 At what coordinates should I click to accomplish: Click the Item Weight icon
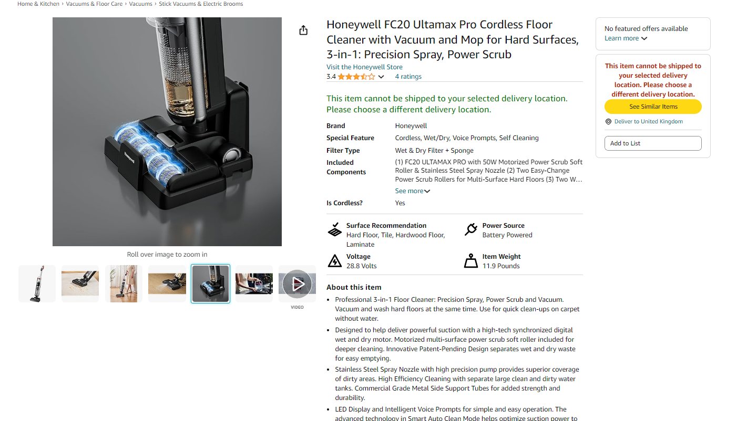point(471,261)
